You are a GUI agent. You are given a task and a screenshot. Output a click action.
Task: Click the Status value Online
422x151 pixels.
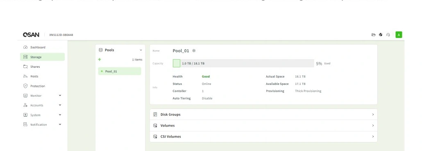(206, 84)
